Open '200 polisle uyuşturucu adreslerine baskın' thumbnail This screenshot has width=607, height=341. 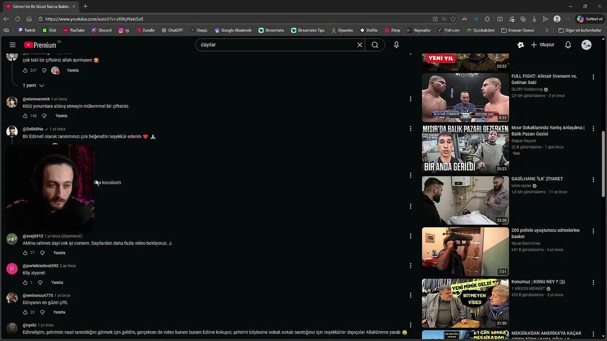(465, 251)
